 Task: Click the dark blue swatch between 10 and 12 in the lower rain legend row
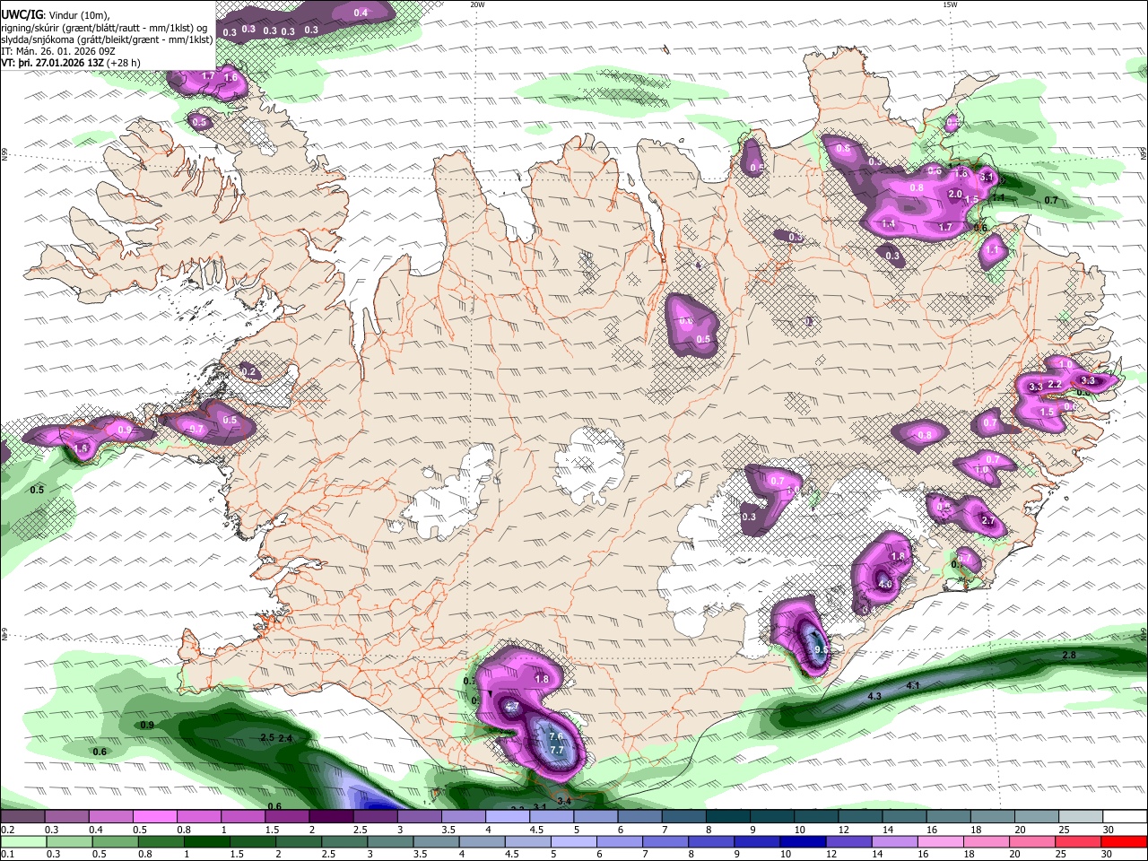pos(802,841)
